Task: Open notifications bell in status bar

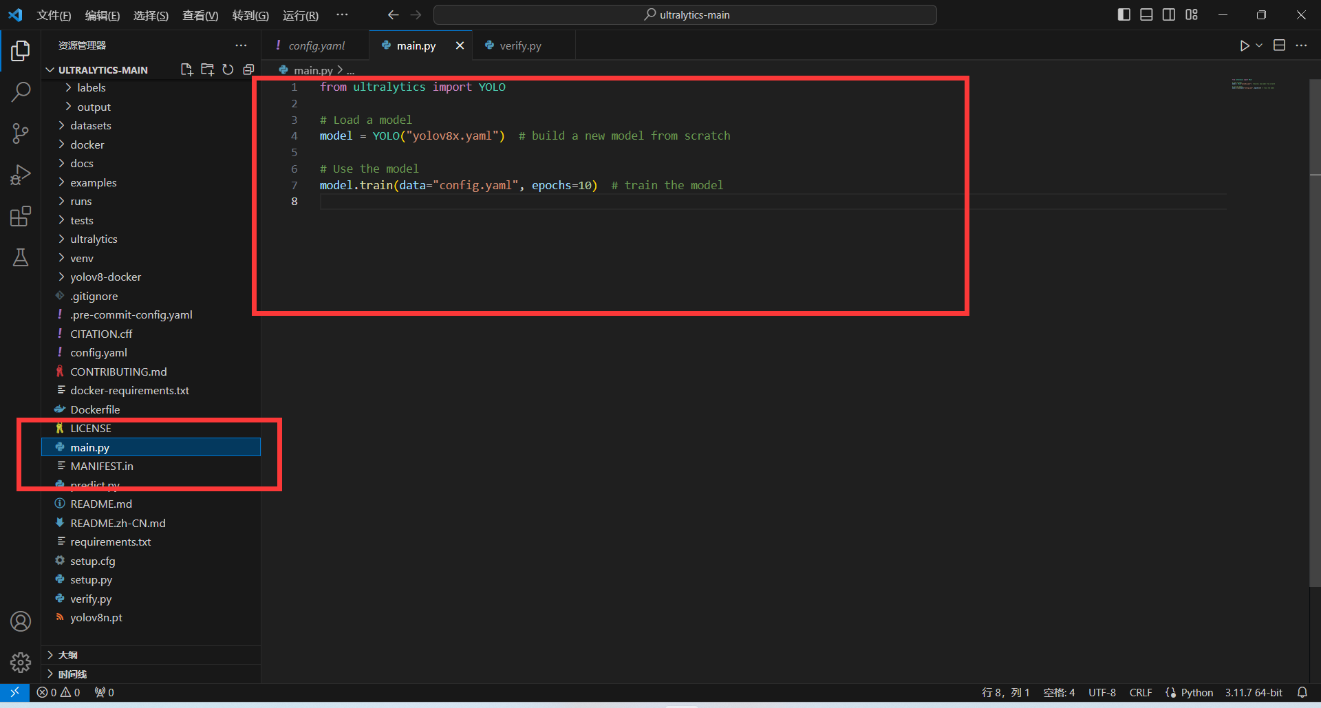Action: [1302, 692]
